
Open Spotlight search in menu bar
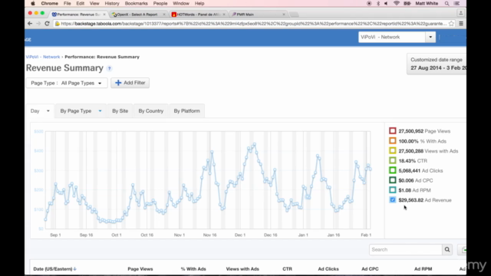point(447,3)
